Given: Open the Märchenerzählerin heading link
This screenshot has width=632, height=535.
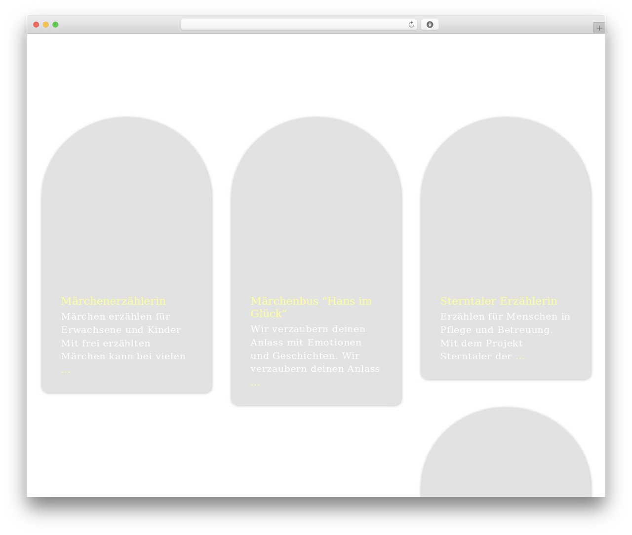Looking at the screenshot, I should (x=114, y=301).
